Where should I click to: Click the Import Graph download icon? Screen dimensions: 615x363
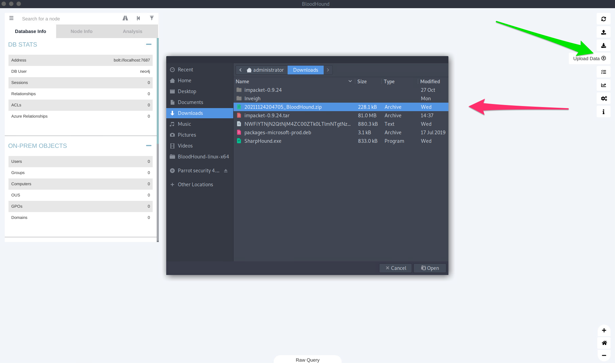point(603,46)
